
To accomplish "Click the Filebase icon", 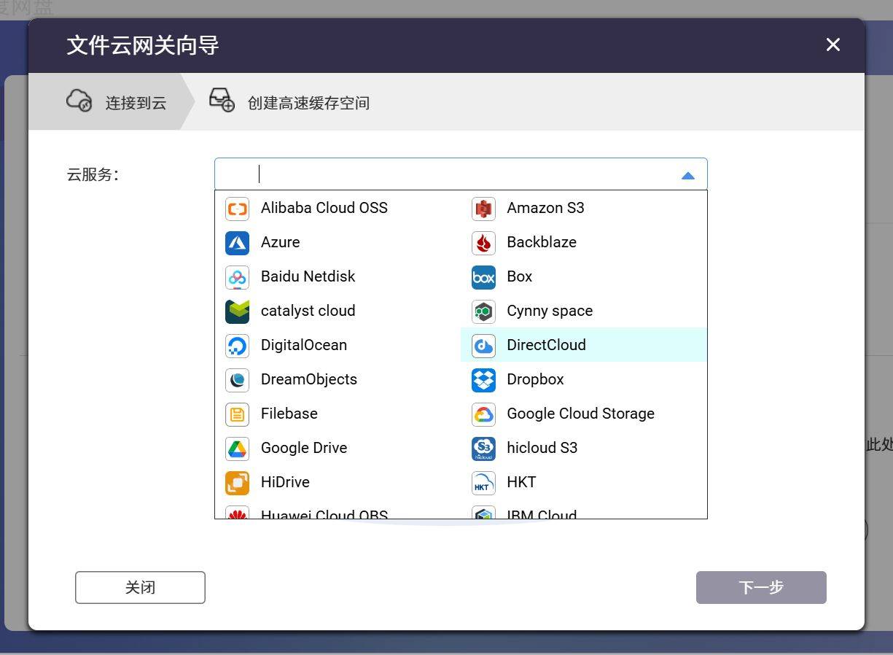I will pyautogui.click(x=237, y=414).
